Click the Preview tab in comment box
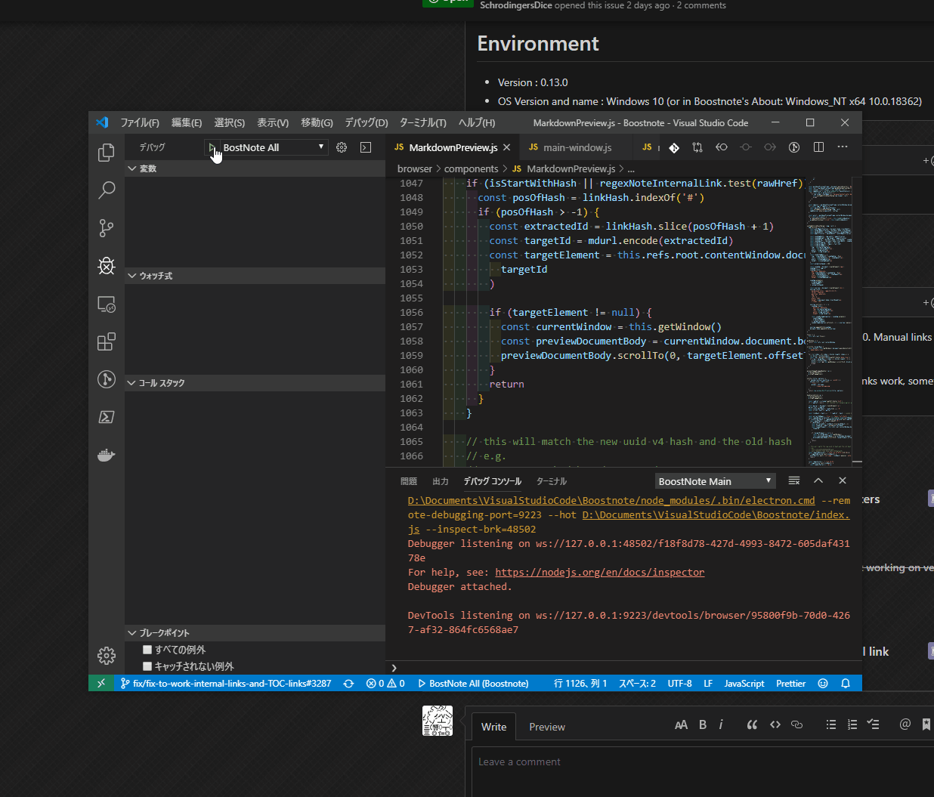Image resolution: width=934 pixels, height=797 pixels. coord(546,727)
